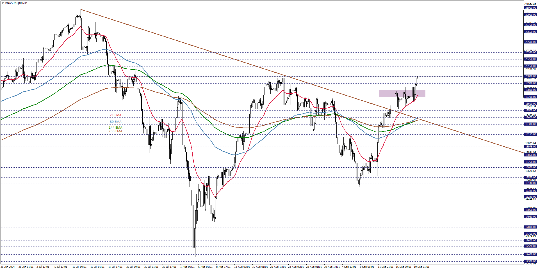
Task: Click the 18325.00 price level label
Action: [x=531, y=191]
